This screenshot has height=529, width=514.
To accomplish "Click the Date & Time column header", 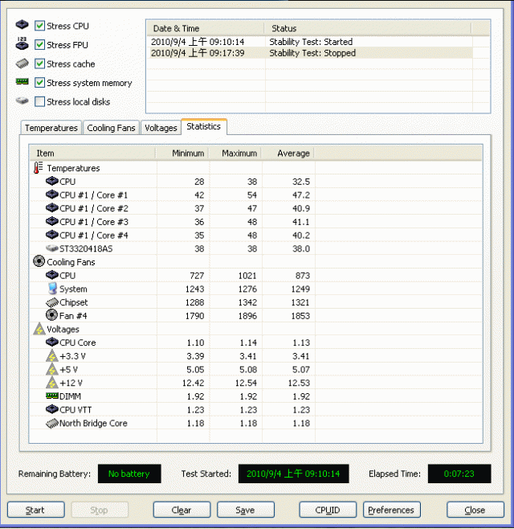I will 206,28.
